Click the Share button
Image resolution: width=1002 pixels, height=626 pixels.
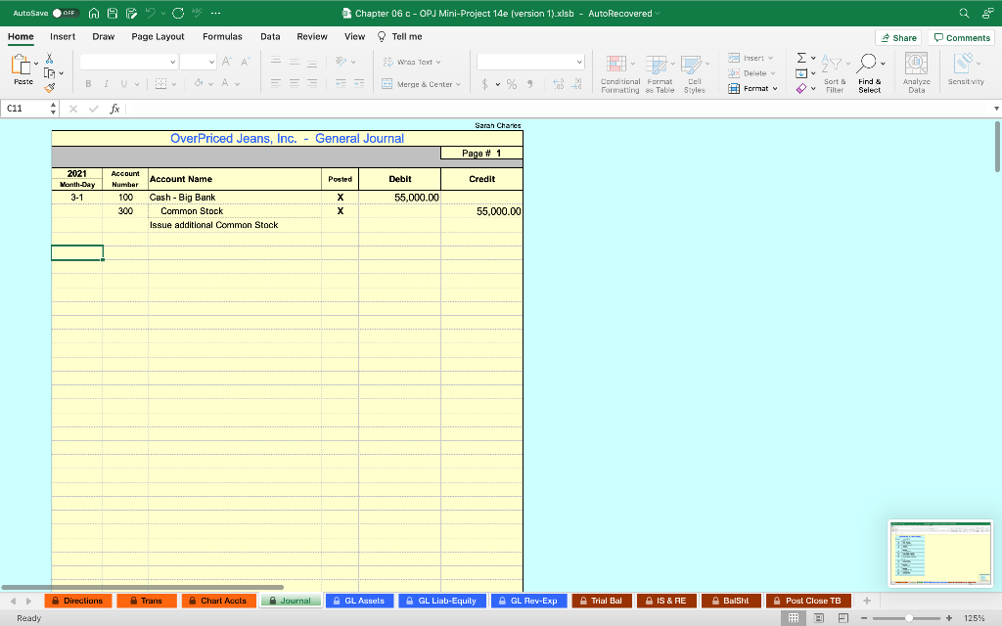click(897, 36)
